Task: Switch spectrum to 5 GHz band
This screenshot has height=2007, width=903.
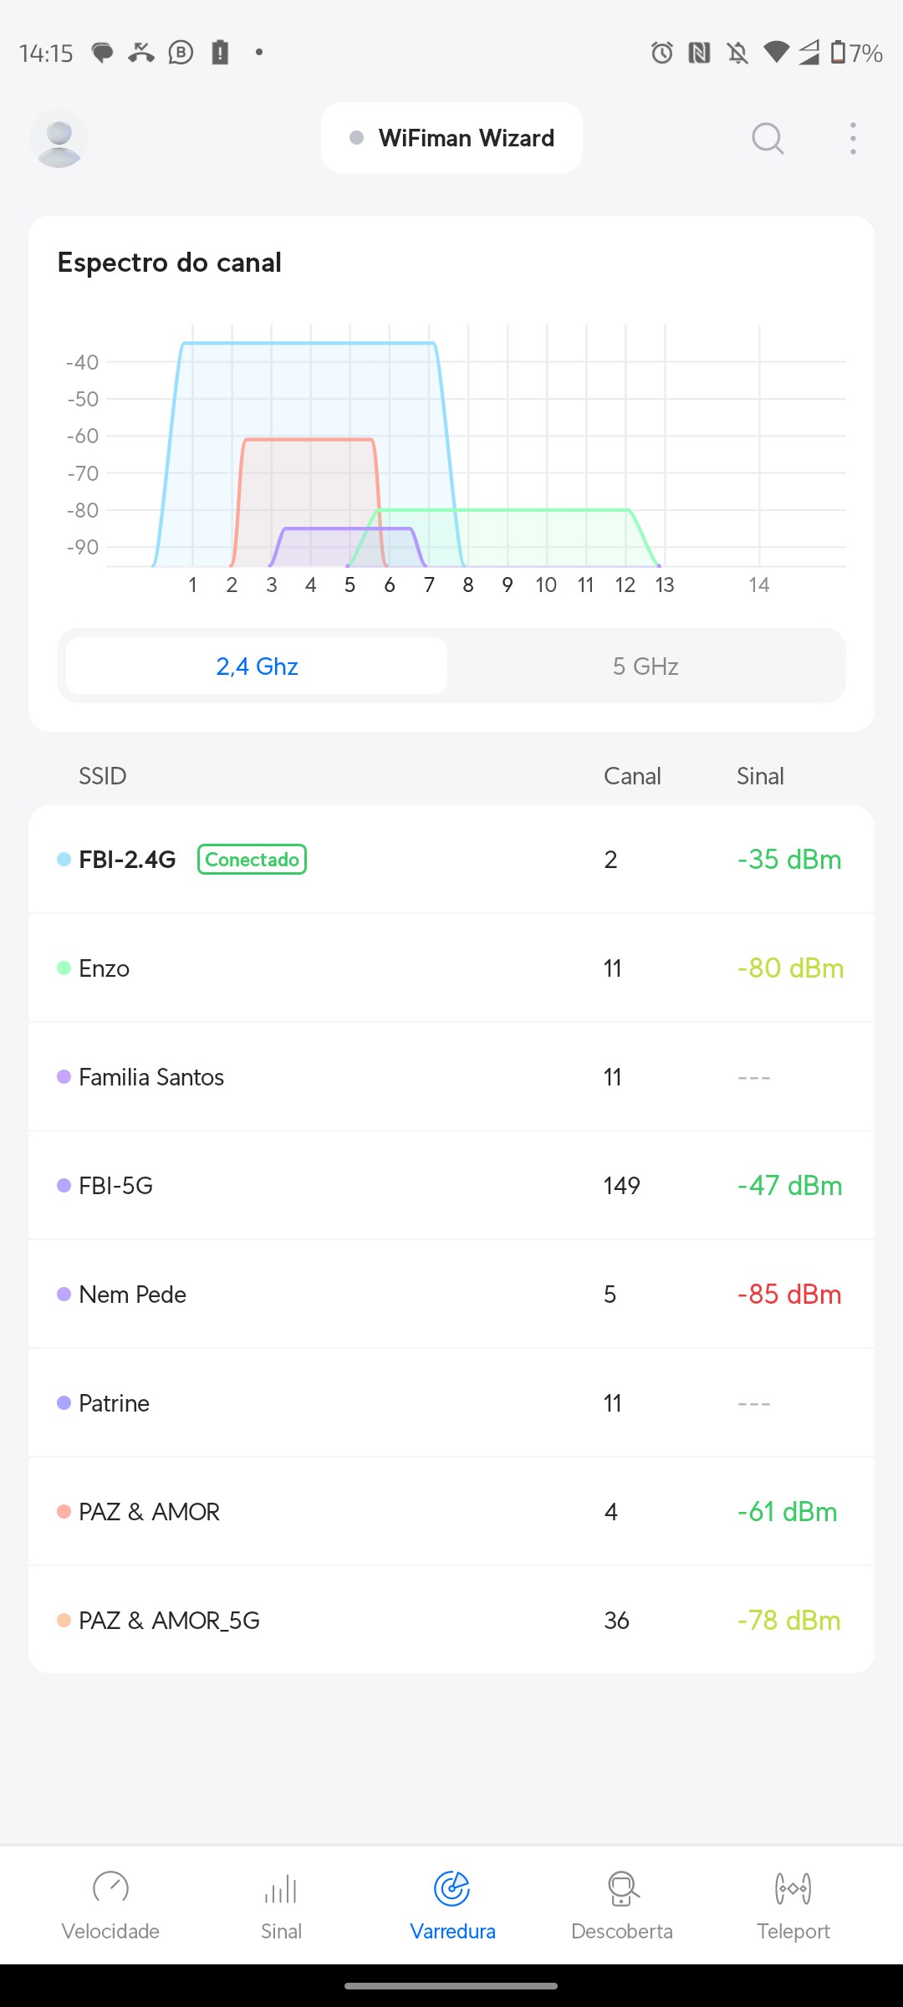Action: [645, 666]
